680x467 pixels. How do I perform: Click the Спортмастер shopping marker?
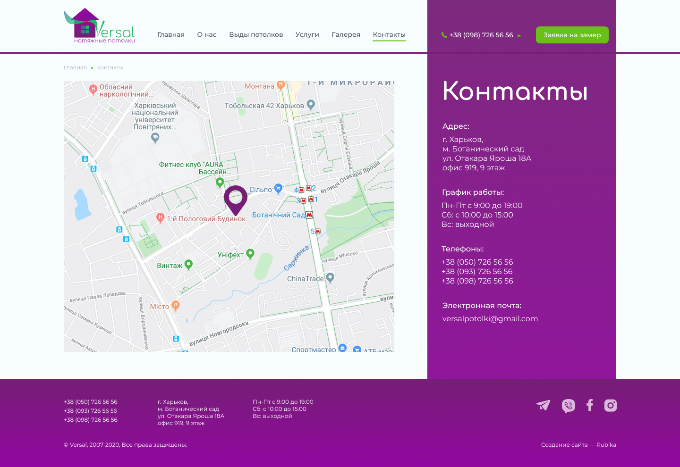click(x=342, y=348)
